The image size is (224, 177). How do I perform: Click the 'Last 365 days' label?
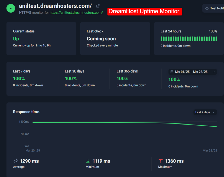tap(127, 71)
